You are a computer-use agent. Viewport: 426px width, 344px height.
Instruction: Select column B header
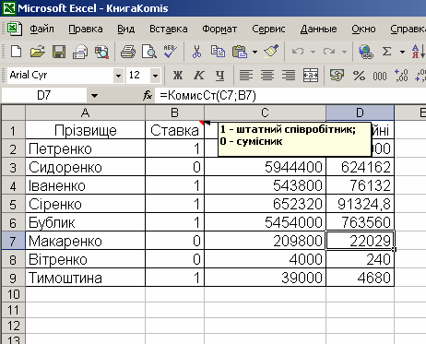174,113
